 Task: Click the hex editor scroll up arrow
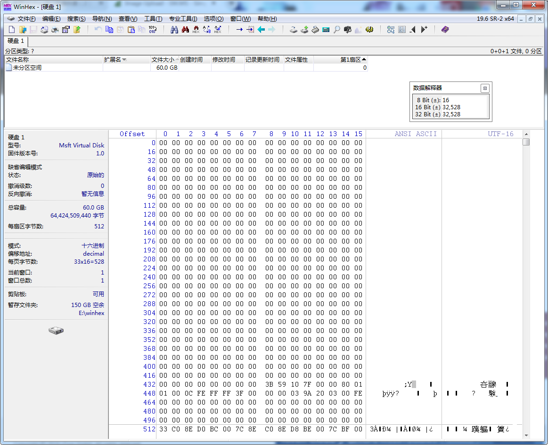click(x=526, y=134)
